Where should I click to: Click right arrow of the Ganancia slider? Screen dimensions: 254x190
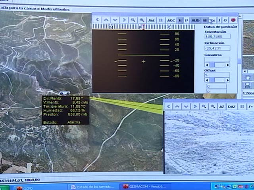click(x=227, y=65)
